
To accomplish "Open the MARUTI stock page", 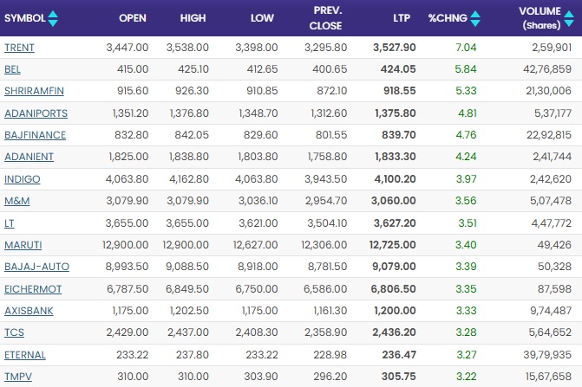I will 23,245.
